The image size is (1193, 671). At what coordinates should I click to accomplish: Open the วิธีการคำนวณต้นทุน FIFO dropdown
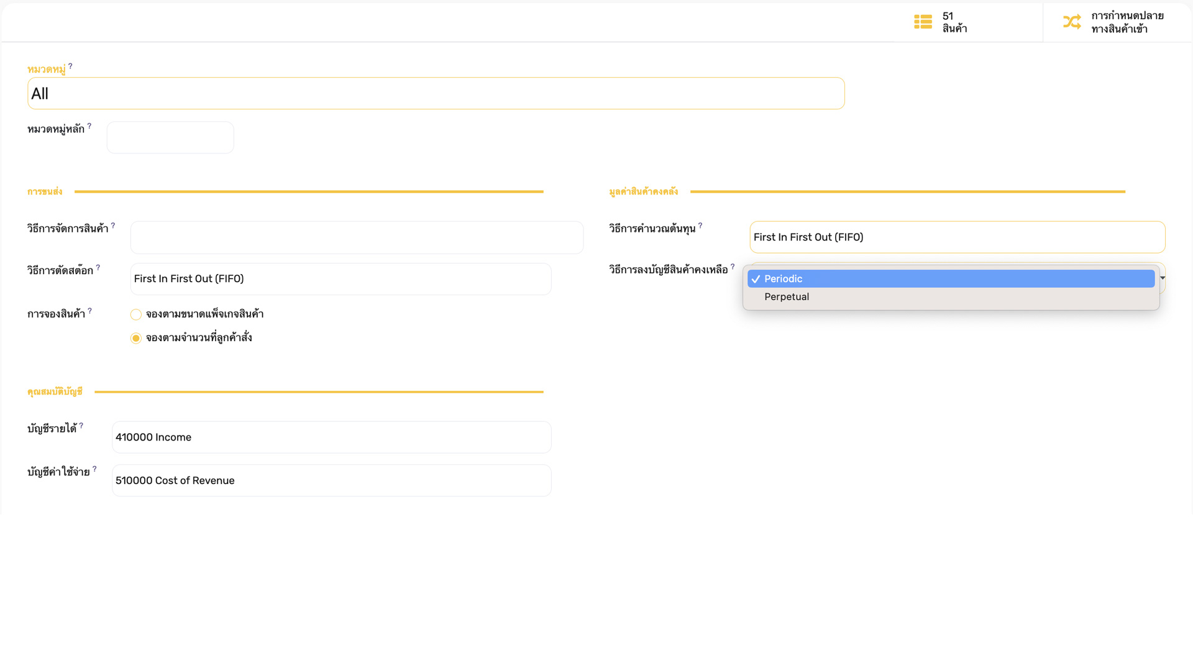(957, 237)
